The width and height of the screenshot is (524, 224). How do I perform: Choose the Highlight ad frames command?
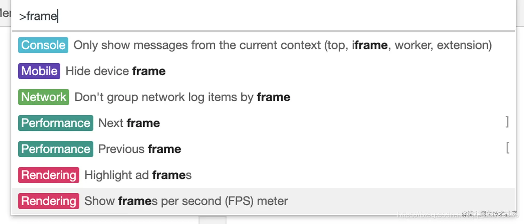(x=138, y=175)
